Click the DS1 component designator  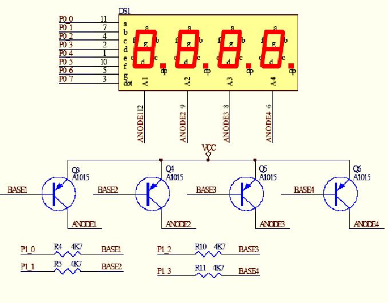(124, 11)
